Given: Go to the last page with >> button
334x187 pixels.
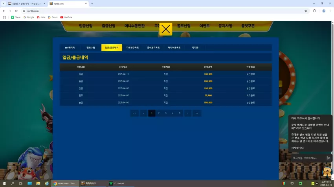Looking at the screenshot, I should tap(197, 113).
